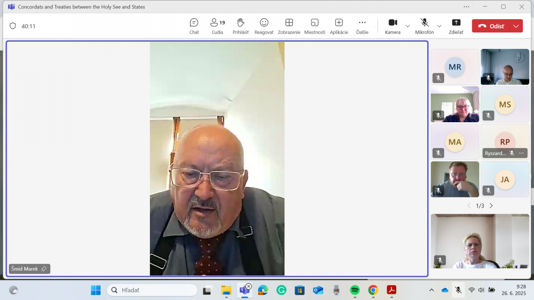
Task: Show the Ľudia participants list
Action: point(218,26)
